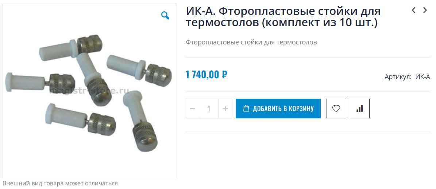The image size is (436, 189).
Task: Increase quantity with the plus button
Action: point(225,109)
